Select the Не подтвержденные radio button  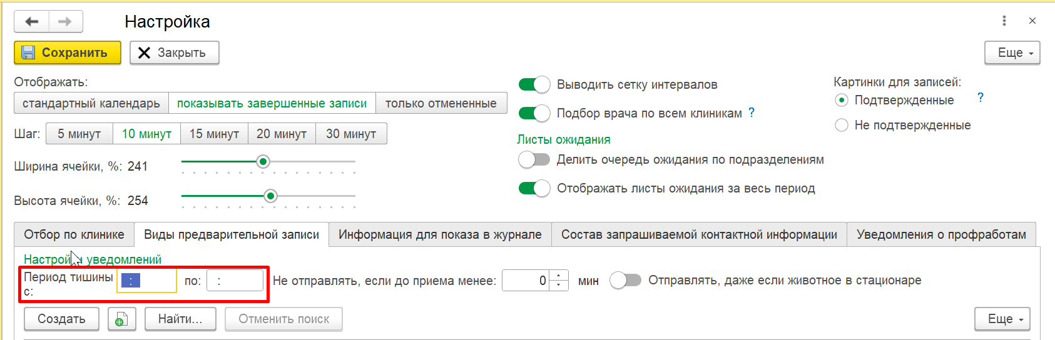pyautogui.click(x=842, y=126)
